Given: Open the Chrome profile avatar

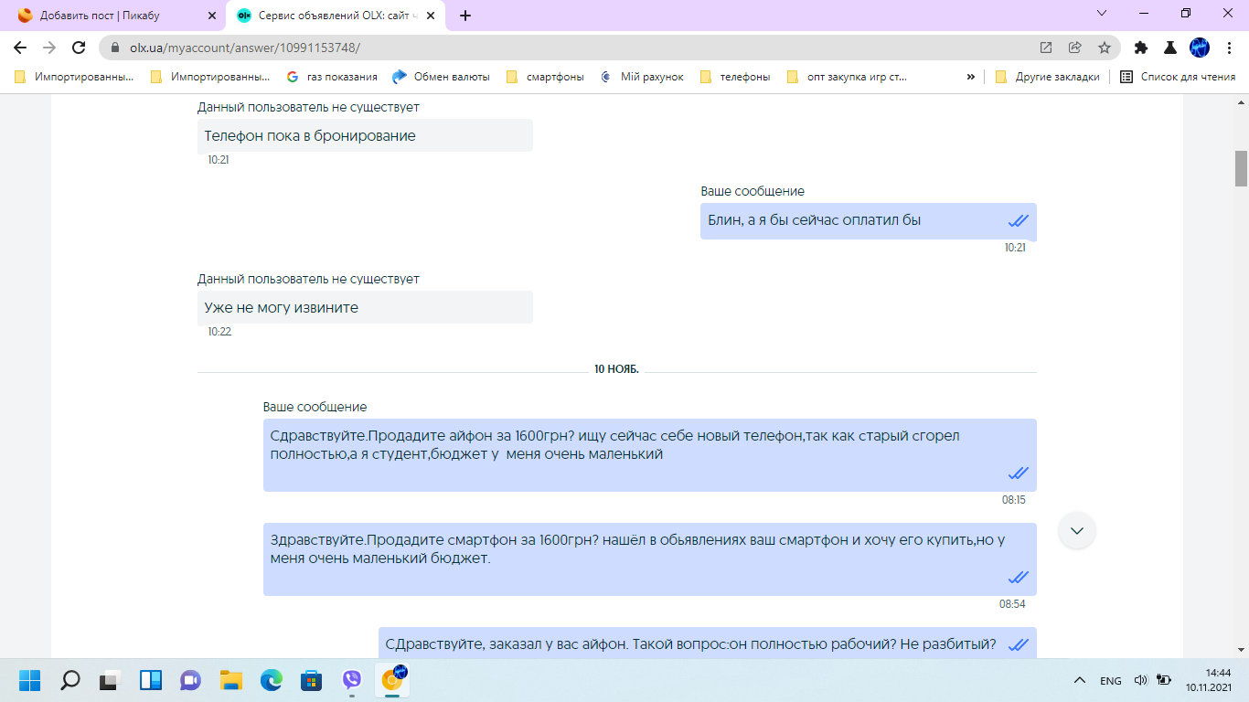Looking at the screenshot, I should coord(1199,48).
